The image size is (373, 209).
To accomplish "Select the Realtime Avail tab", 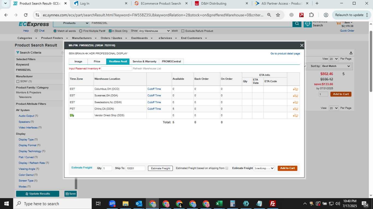I will coord(118,62).
